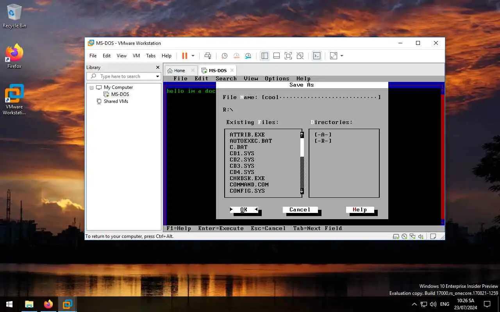This screenshot has height=312, width=500.
Task: Open VMware Edit menu
Action: coord(107,56)
